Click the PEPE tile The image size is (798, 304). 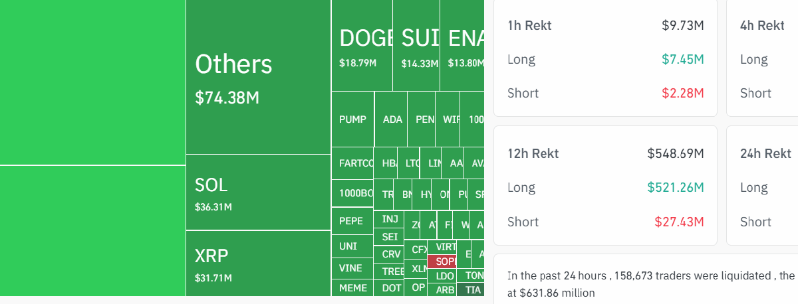click(x=352, y=221)
